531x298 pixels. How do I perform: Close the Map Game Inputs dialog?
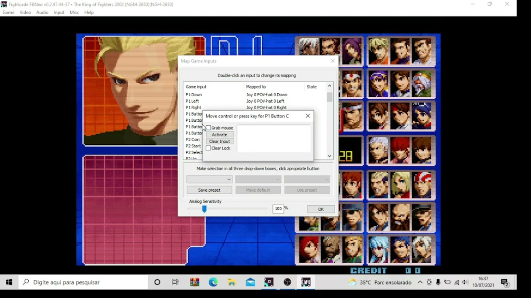332,61
